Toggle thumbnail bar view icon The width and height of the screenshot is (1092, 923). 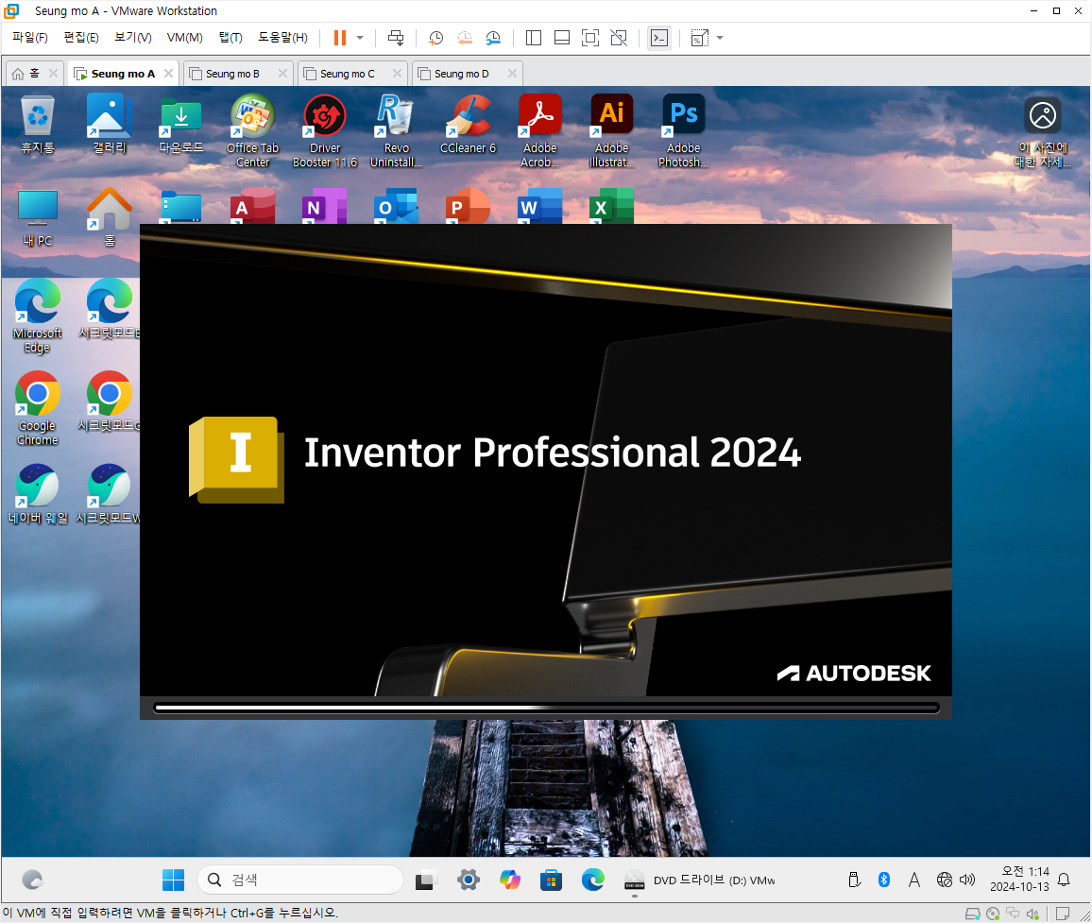pos(562,39)
